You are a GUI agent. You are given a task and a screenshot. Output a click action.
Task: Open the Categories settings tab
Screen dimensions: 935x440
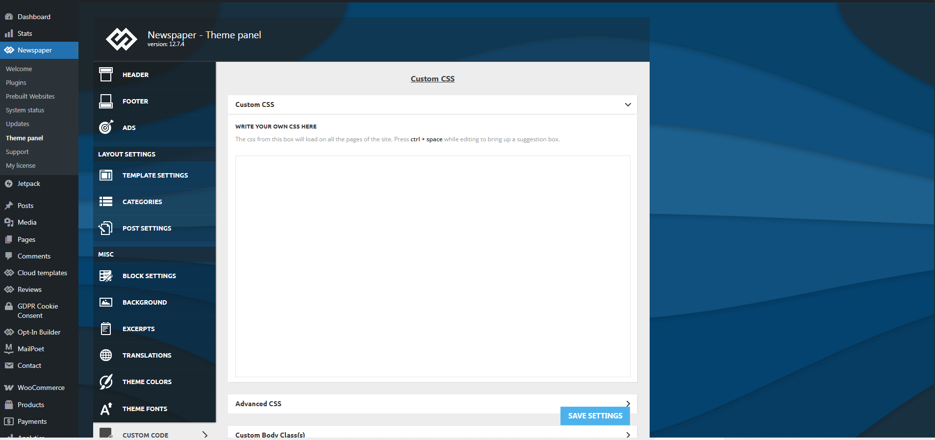pos(154,202)
